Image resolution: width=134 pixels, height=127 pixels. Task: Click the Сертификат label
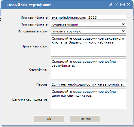(x=38, y=69)
